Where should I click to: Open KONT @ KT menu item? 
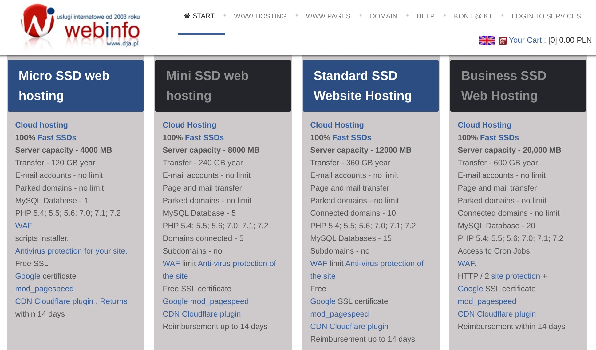[473, 16]
